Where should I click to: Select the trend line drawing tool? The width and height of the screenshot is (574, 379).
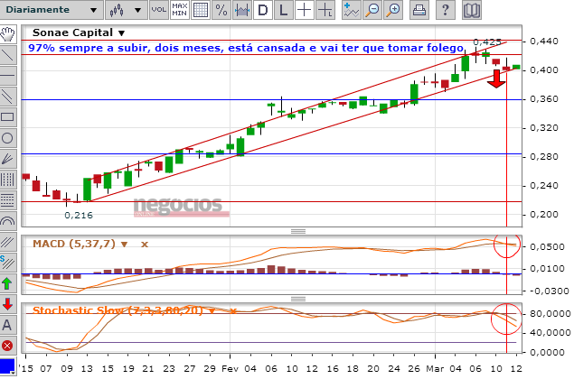(x=8, y=55)
